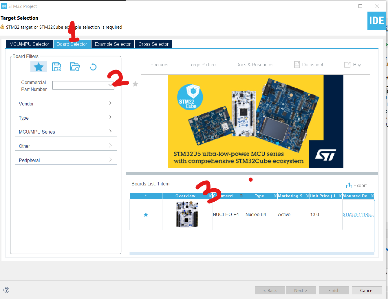Reset board filters with the refresh icon
The height and width of the screenshot is (299, 388).
click(x=93, y=67)
